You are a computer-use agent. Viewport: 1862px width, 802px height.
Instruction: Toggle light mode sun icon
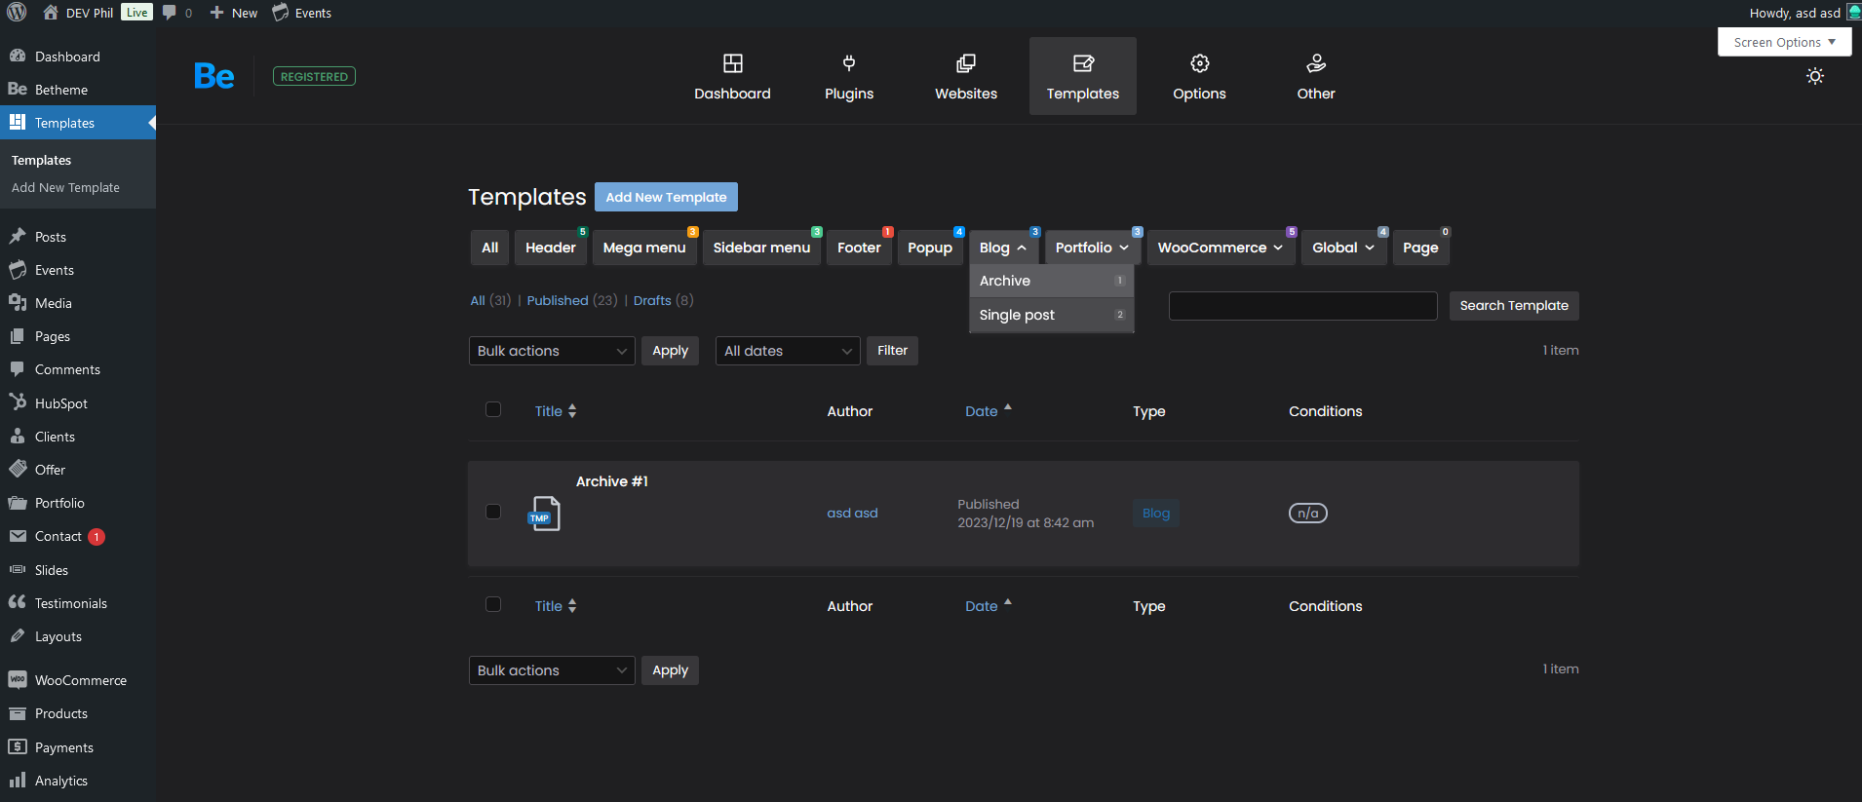coord(1814,76)
